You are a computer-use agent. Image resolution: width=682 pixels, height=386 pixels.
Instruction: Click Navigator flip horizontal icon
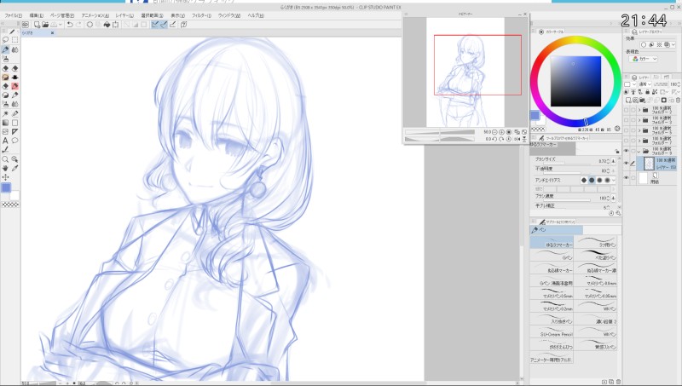(x=517, y=139)
